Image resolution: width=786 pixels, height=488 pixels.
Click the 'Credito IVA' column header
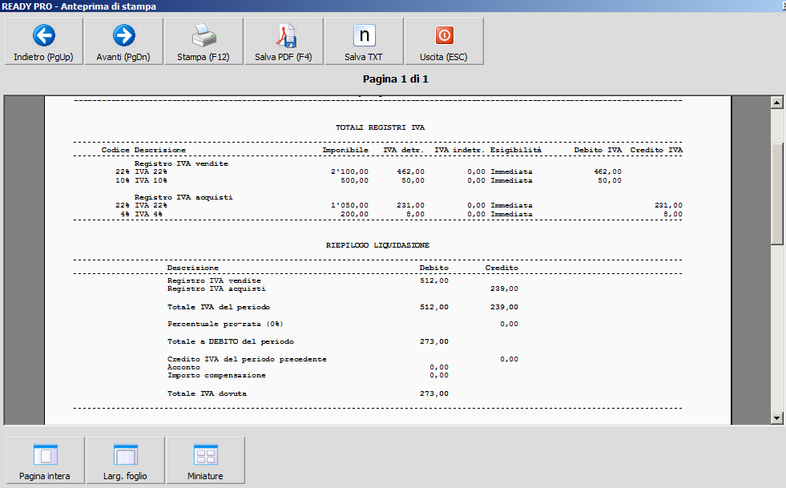[x=656, y=150]
